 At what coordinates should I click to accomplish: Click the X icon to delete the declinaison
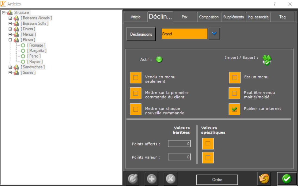tap(170, 178)
